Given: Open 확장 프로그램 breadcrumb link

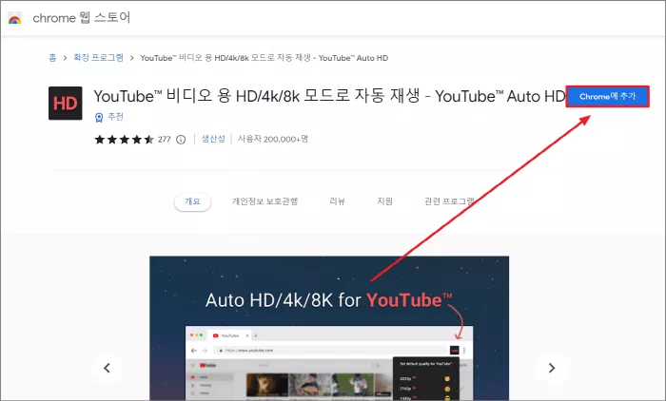Looking at the screenshot, I should [x=98, y=58].
